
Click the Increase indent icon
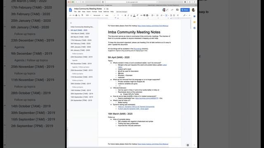[174, 15]
